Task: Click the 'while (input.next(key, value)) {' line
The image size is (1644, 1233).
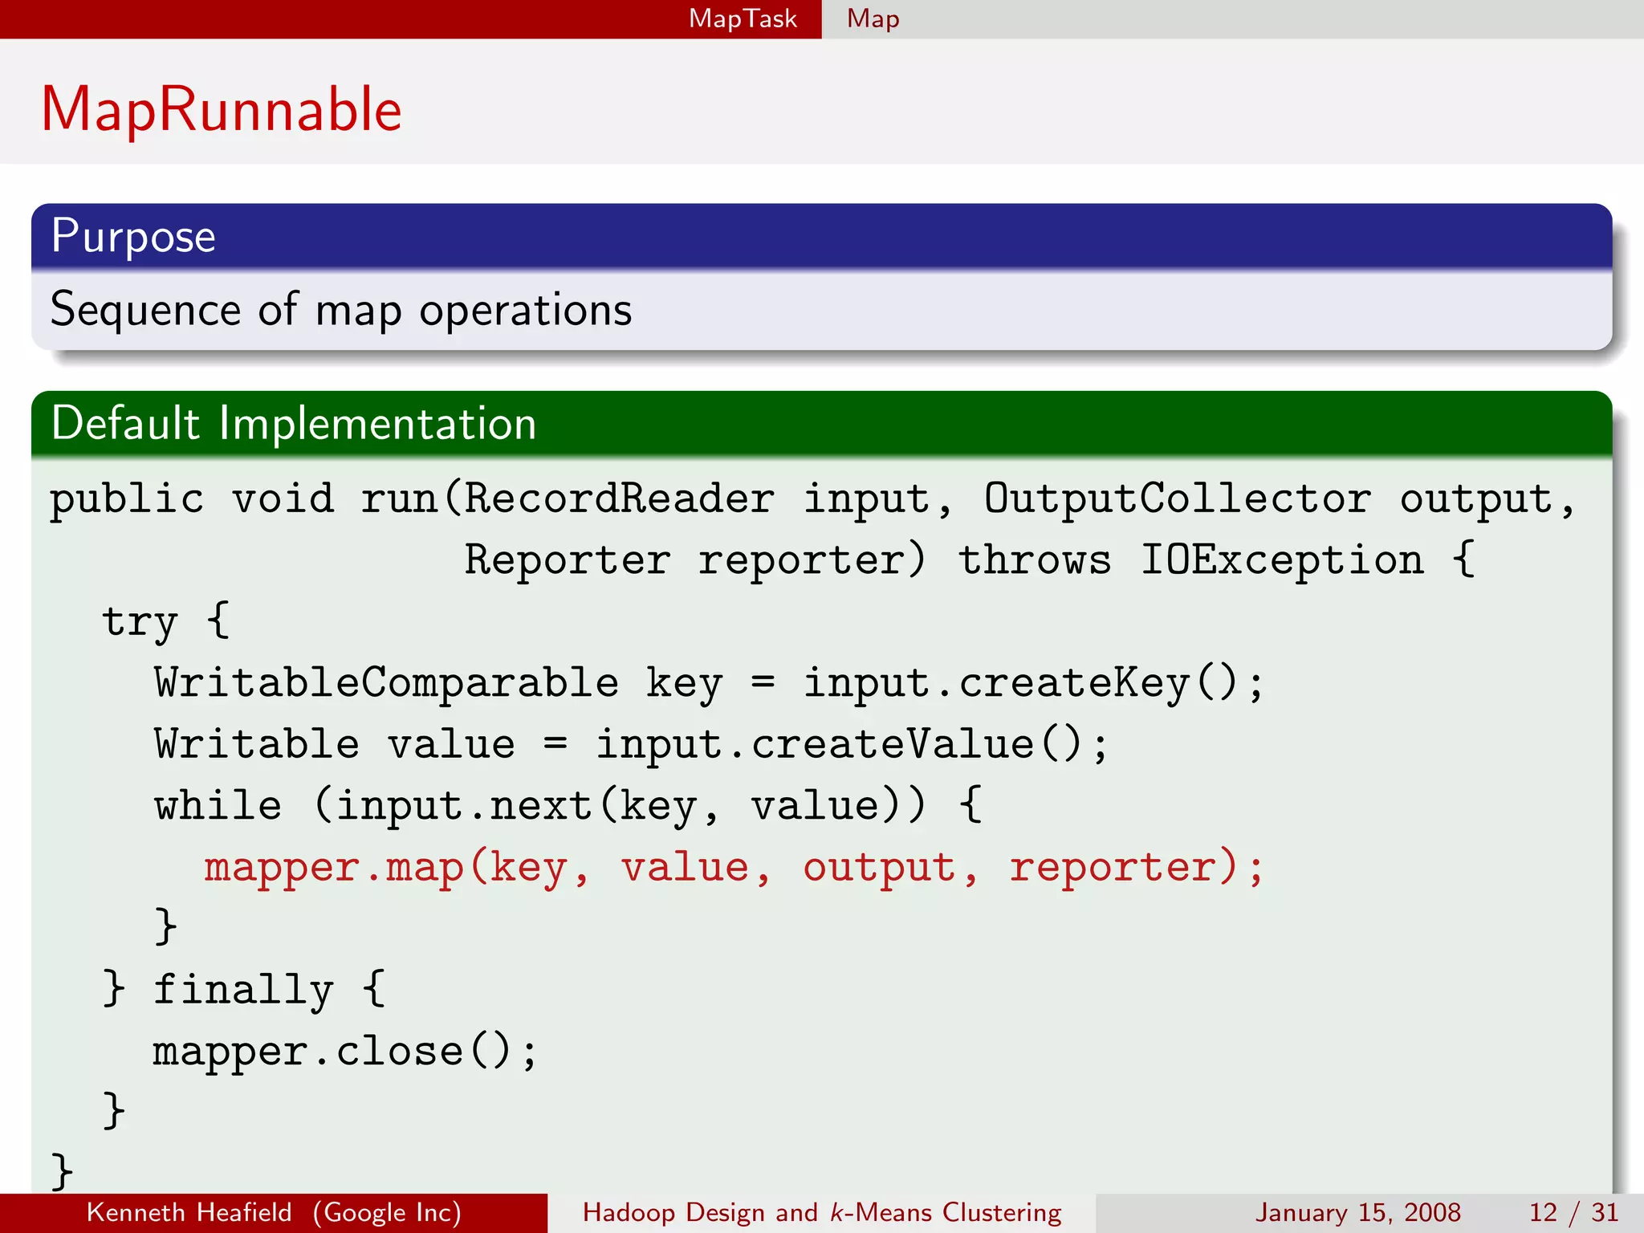Action: [568, 805]
